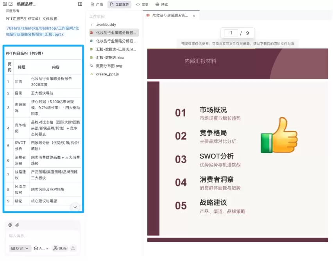Viewport: 333px width, 261px height.
Task: Select the second 化妆品行业策略分析报 file
Action: (114, 41)
